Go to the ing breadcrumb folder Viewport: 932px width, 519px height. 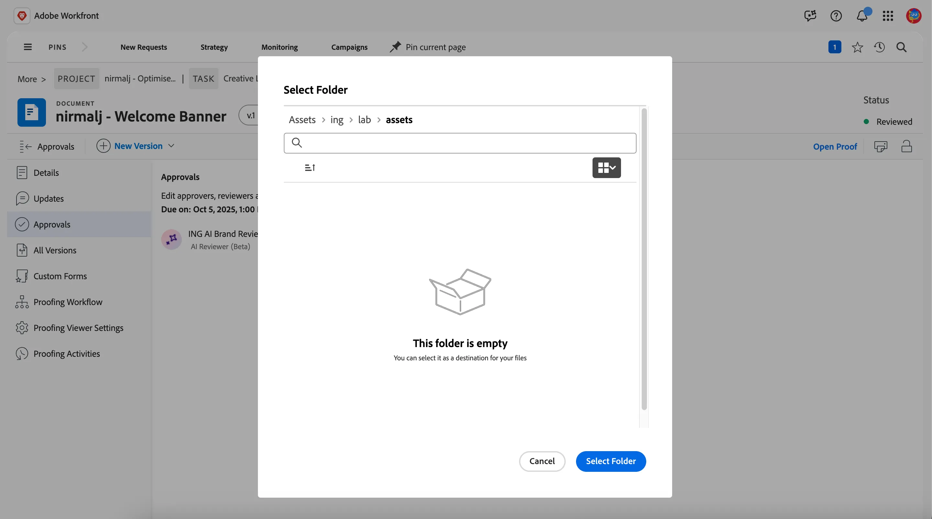tap(337, 120)
